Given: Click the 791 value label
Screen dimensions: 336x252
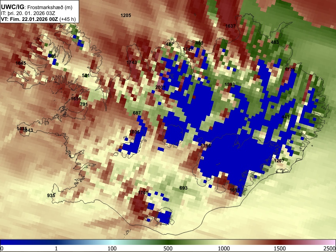Looking at the screenshot, I should [83, 104].
